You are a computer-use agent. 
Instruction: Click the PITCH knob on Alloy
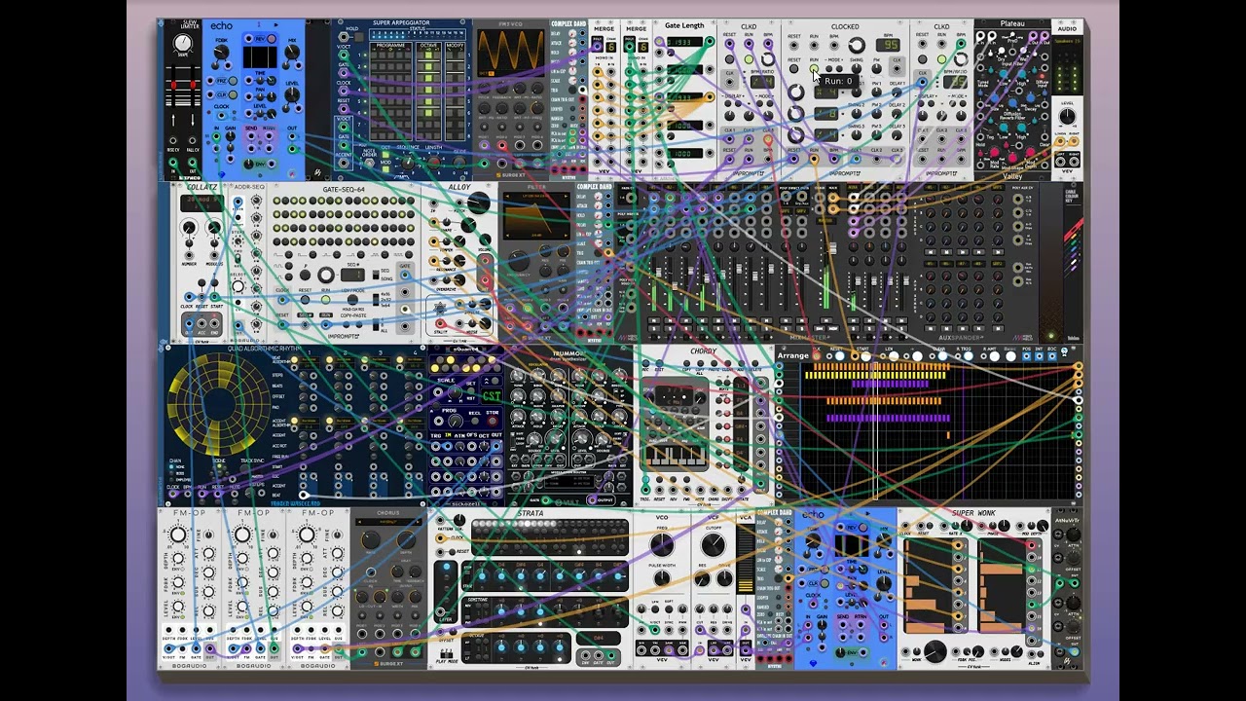click(x=479, y=203)
